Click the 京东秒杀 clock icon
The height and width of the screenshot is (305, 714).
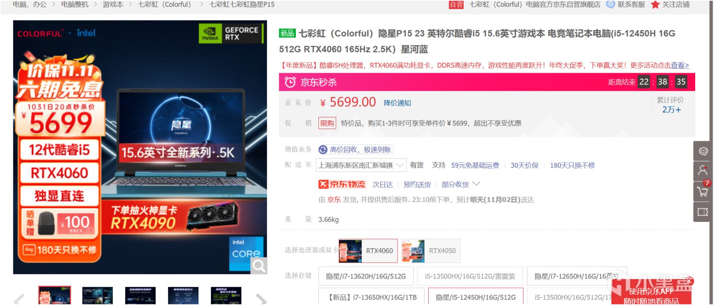[290, 82]
